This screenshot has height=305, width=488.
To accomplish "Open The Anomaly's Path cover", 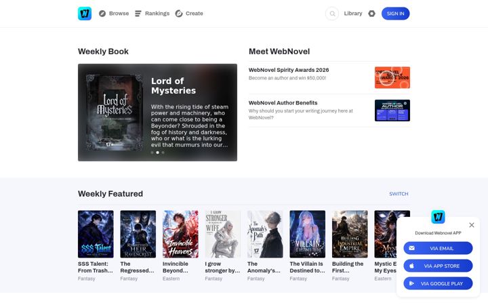I will [265, 234].
